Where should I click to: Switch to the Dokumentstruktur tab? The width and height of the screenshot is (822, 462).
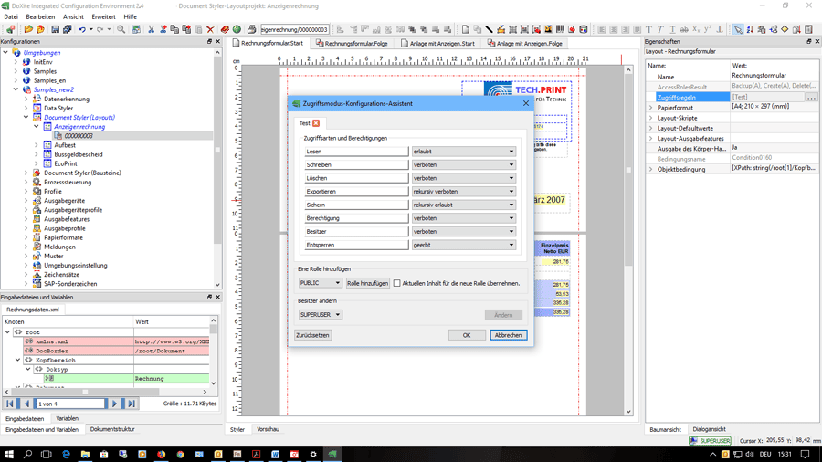pos(112,429)
